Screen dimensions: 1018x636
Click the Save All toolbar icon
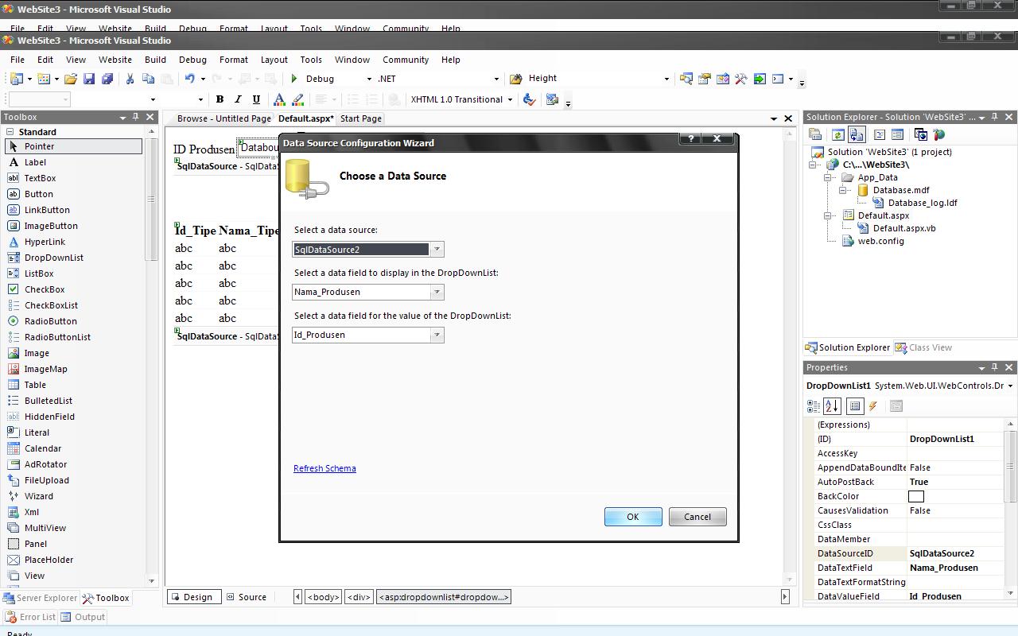tap(107, 79)
